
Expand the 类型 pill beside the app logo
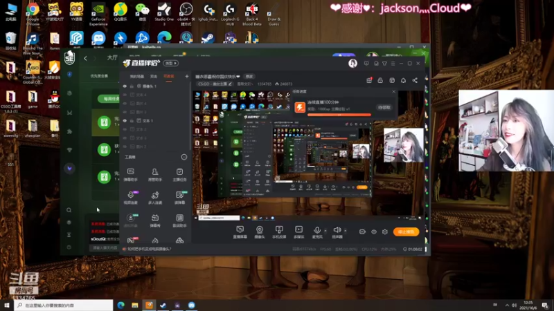171,64
